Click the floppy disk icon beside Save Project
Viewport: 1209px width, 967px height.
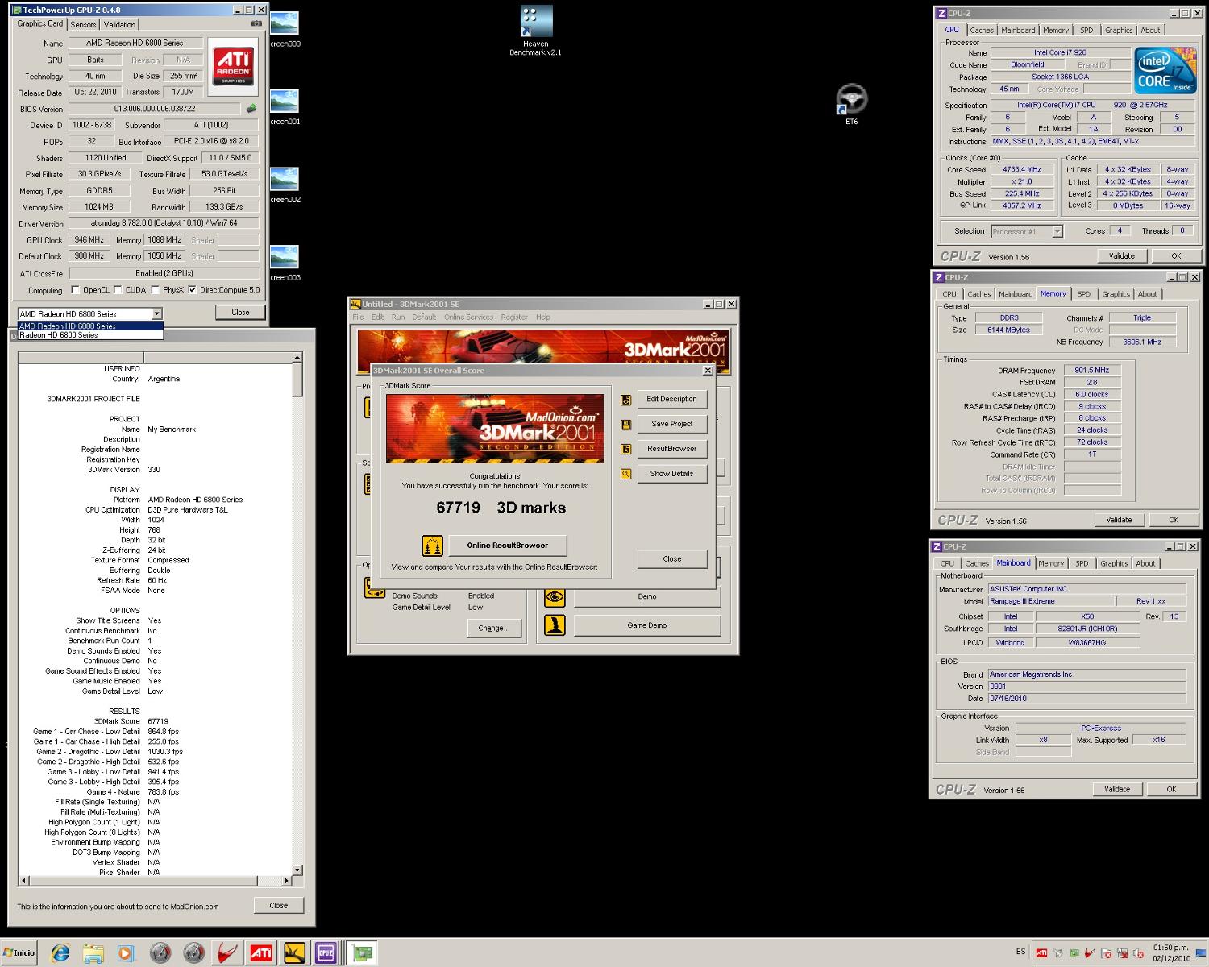pyautogui.click(x=625, y=425)
